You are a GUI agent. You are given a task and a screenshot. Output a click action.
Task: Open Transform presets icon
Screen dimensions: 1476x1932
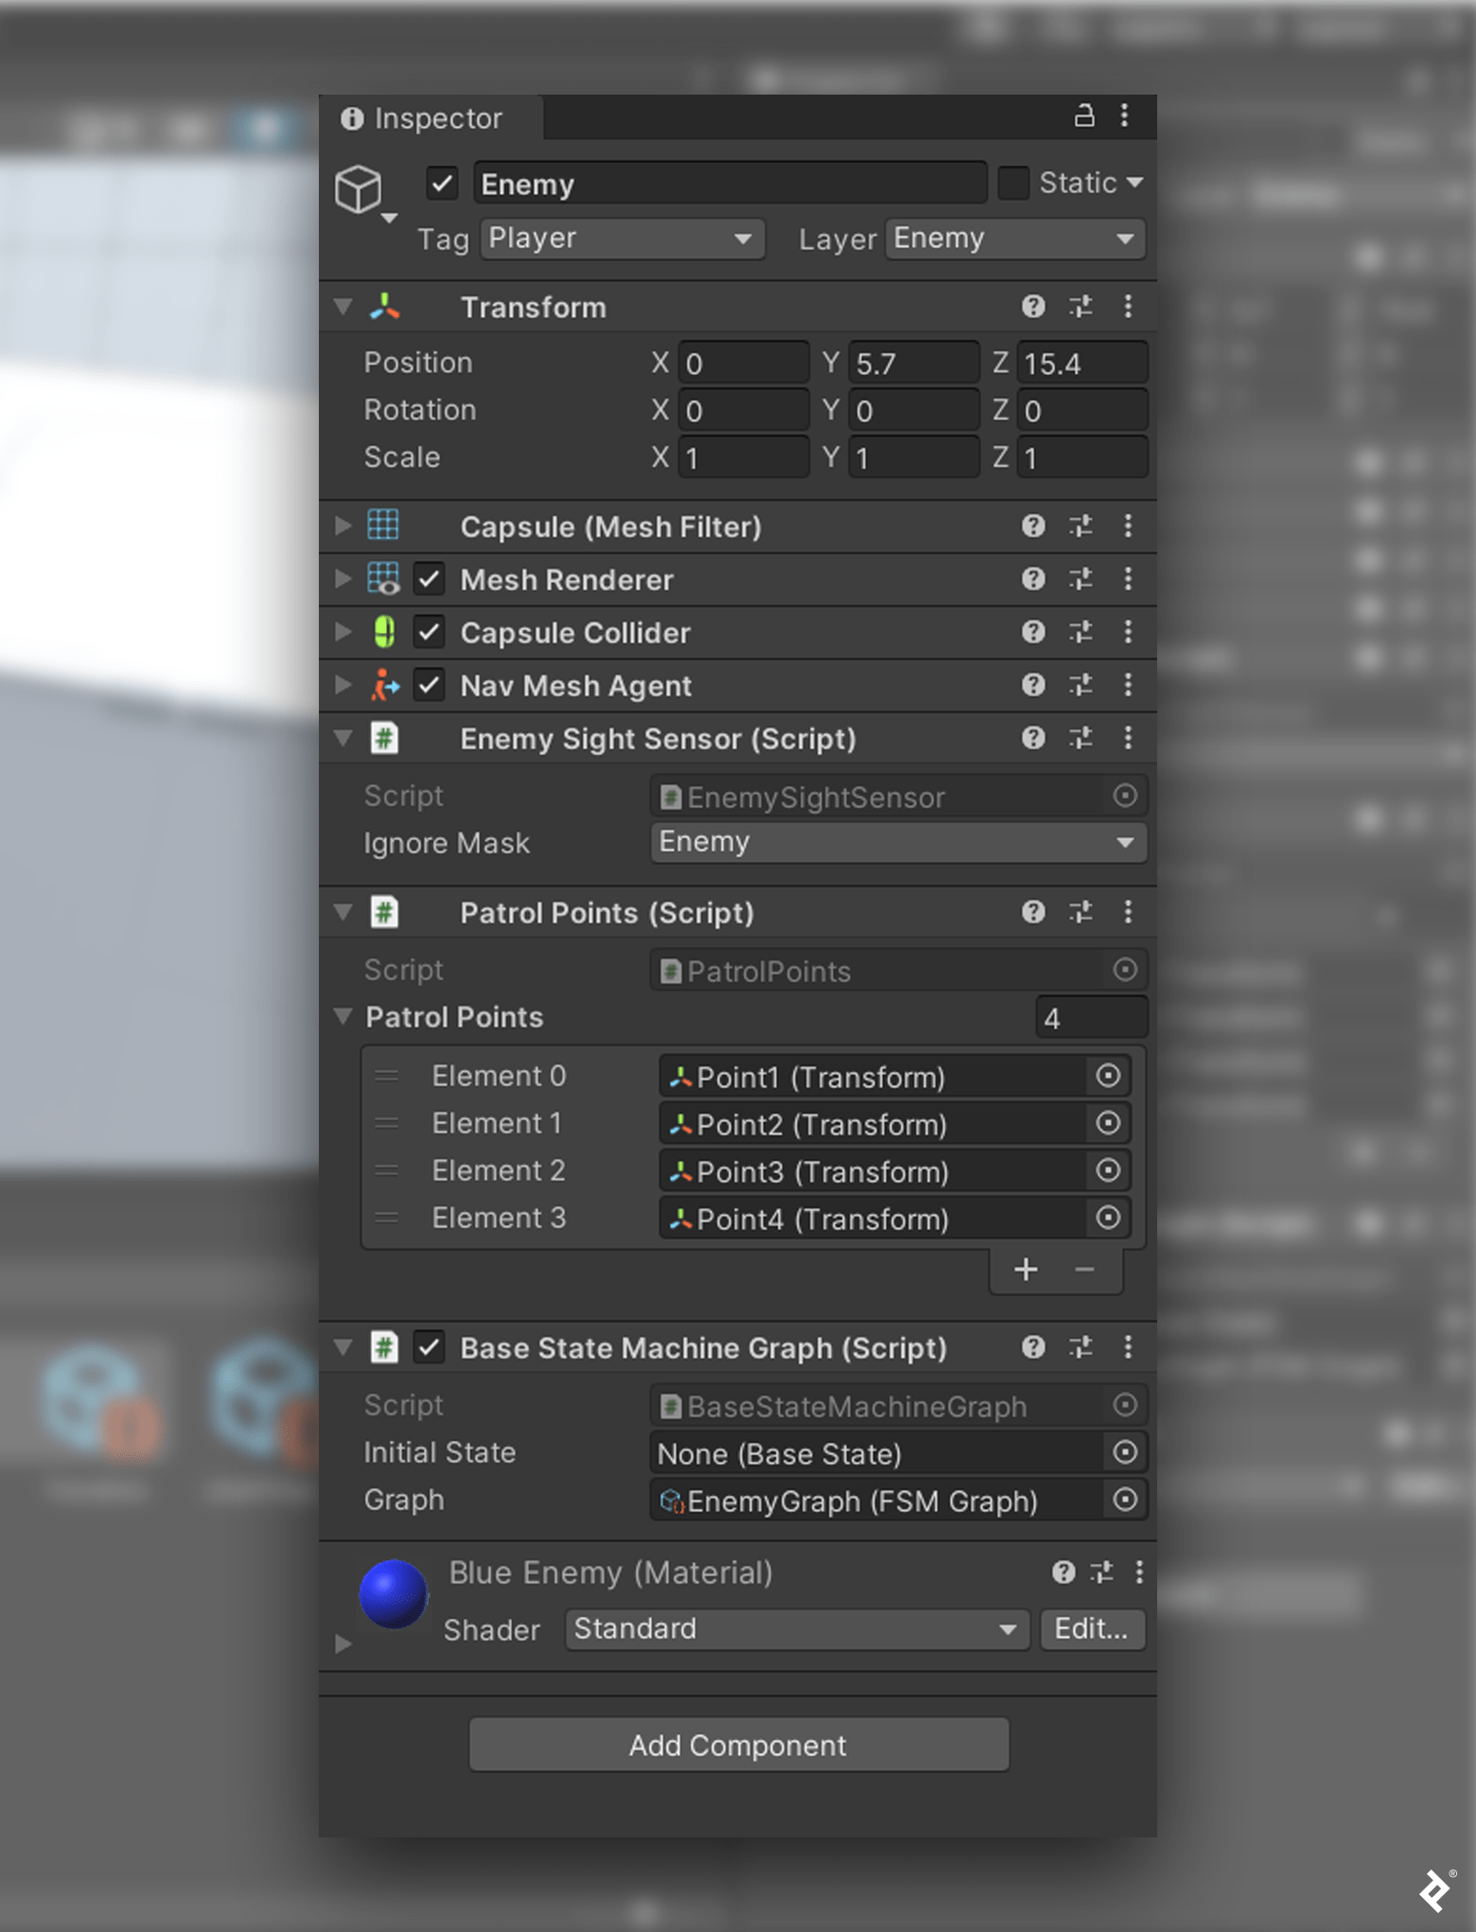(1081, 306)
